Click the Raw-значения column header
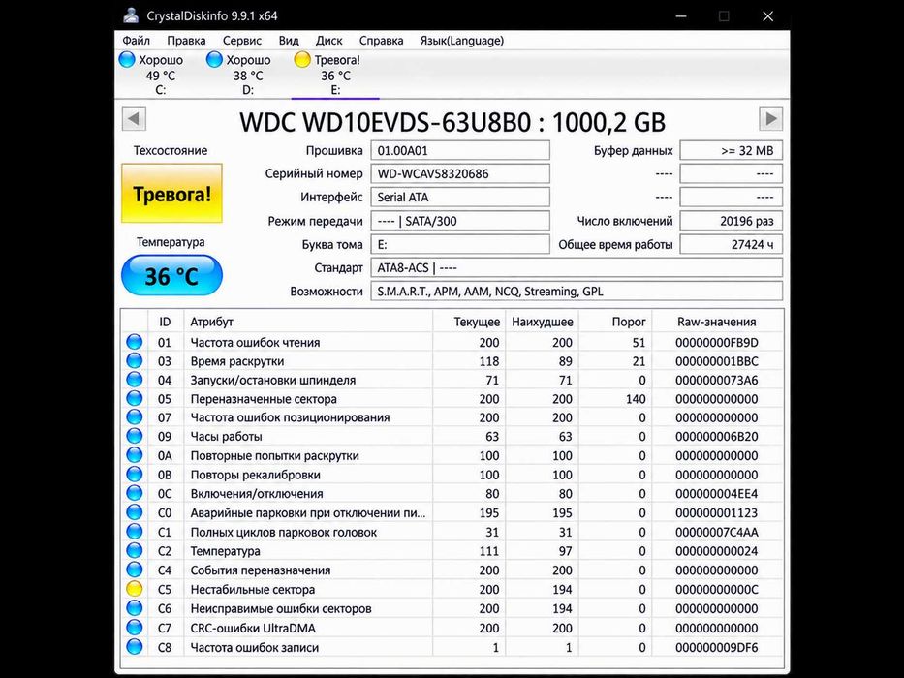Screen dimensions: 904x678 pos(717,322)
